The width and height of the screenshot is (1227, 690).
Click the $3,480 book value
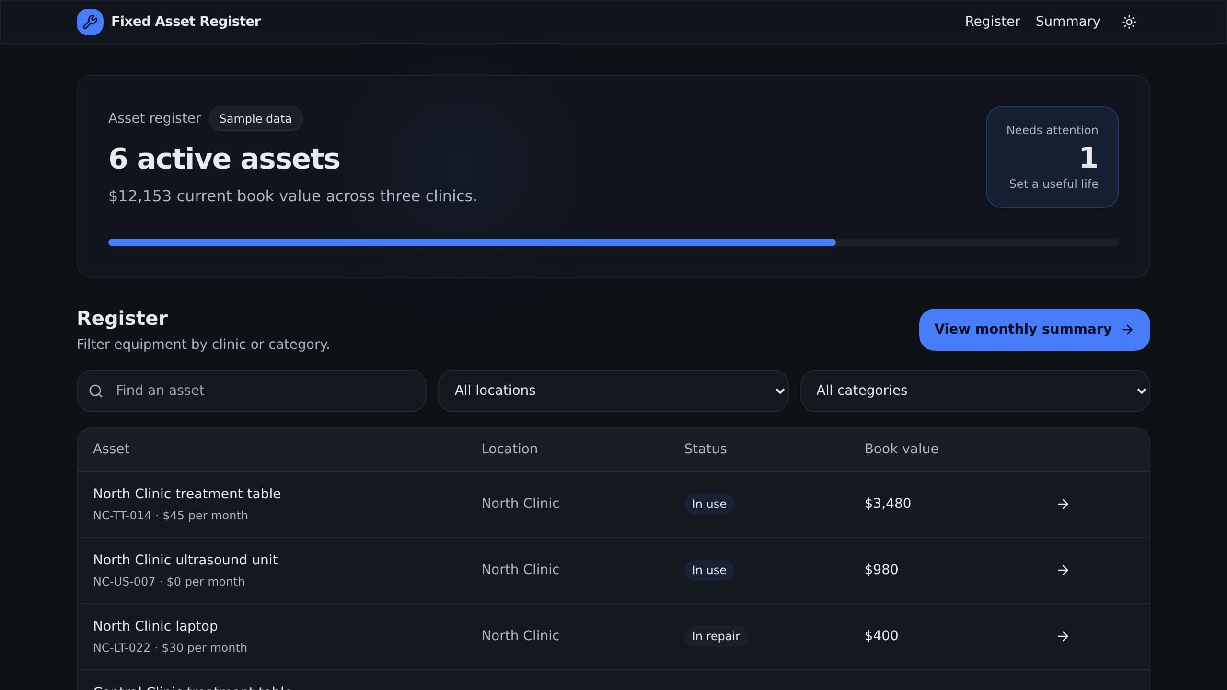(888, 504)
